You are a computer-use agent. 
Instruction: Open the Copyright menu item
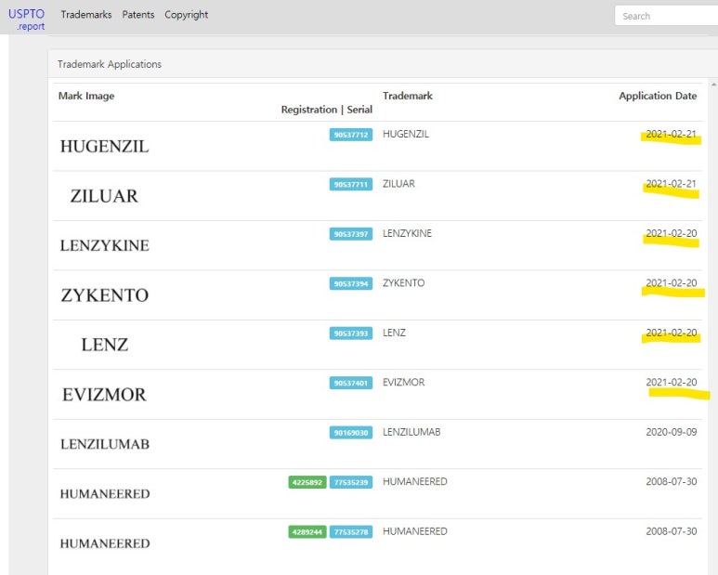(187, 15)
